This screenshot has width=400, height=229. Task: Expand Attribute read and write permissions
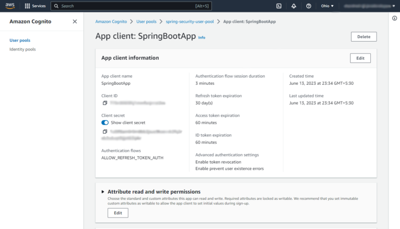[x=103, y=192]
